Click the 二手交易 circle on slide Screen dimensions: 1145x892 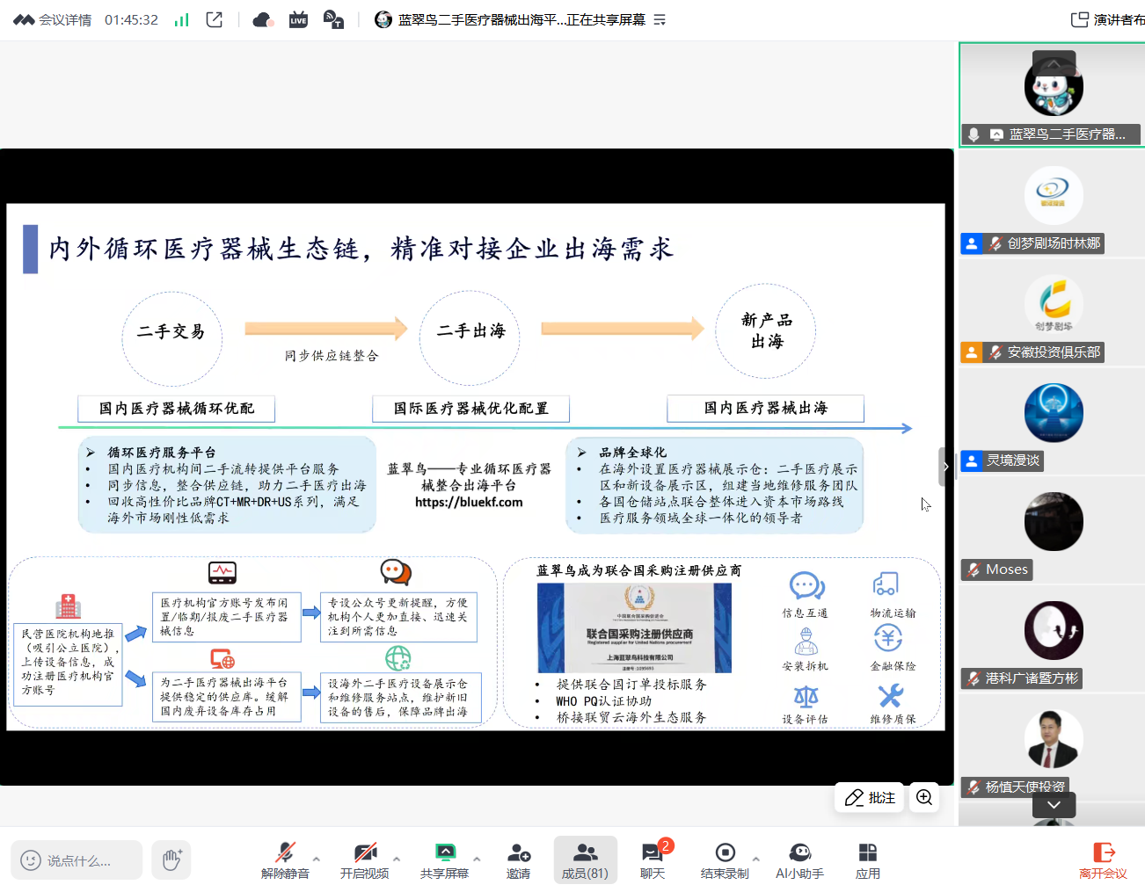pyautogui.click(x=171, y=338)
